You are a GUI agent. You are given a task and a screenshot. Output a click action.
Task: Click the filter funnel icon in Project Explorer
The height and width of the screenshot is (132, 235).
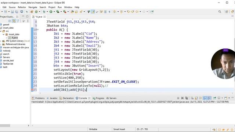point(18,21)
